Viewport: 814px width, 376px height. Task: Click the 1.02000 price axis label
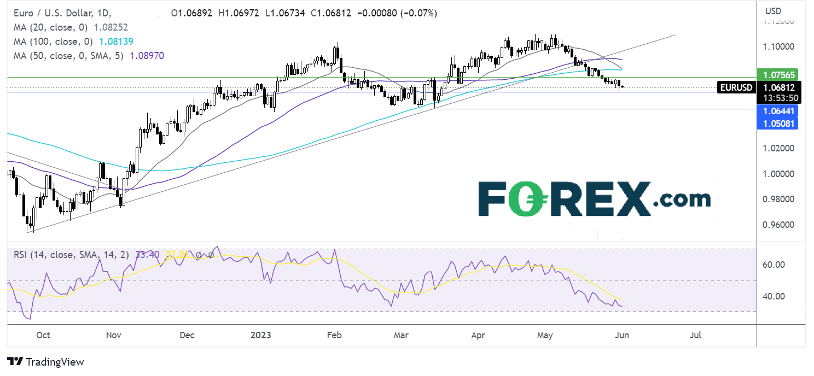[780, 148]
